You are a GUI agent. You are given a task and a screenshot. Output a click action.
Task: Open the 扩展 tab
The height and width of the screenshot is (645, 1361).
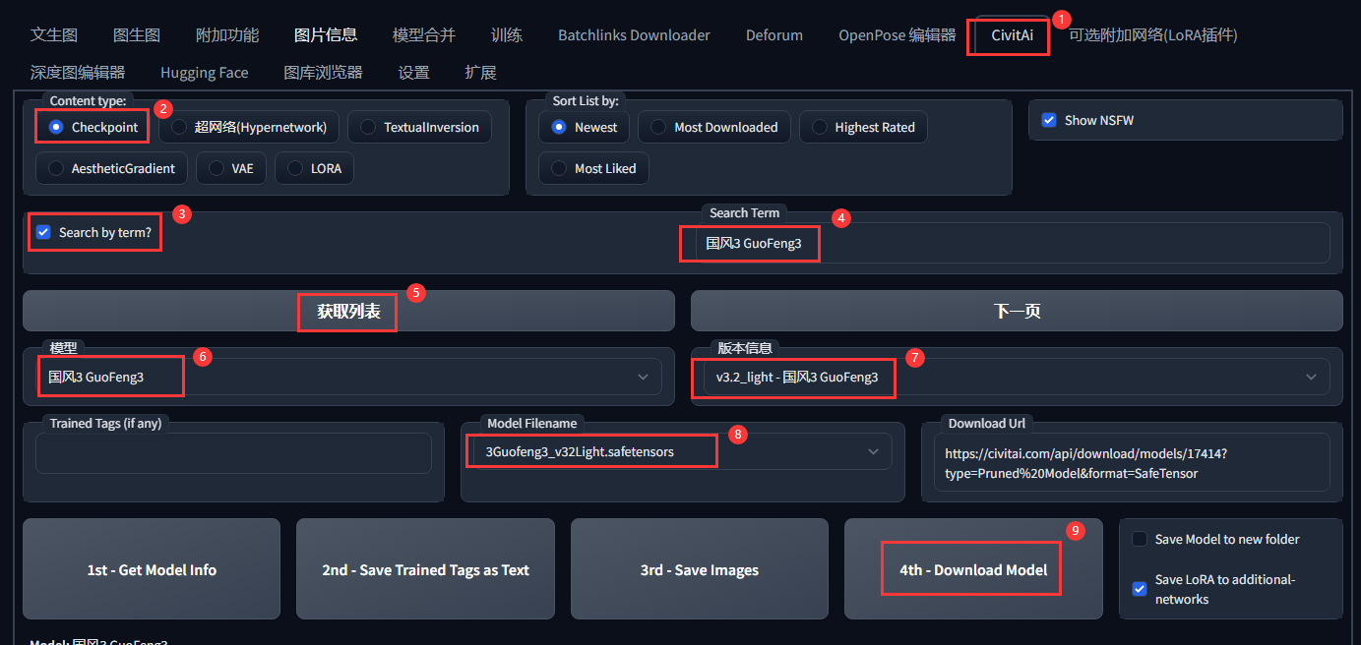point(480,73)
